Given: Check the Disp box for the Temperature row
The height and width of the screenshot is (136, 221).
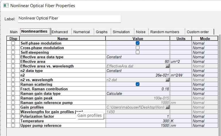Looking at the screenshot, I should [x=13, y=121].
